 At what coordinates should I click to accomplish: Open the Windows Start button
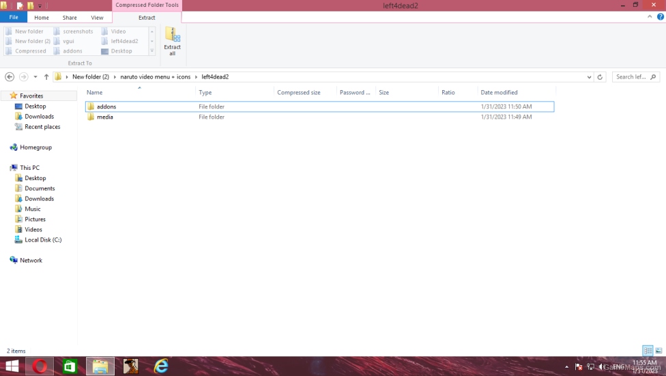tap(12, 366)
